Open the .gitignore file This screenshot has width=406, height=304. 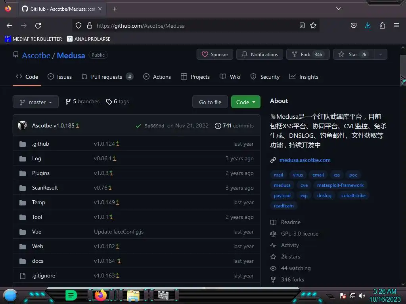44,275
